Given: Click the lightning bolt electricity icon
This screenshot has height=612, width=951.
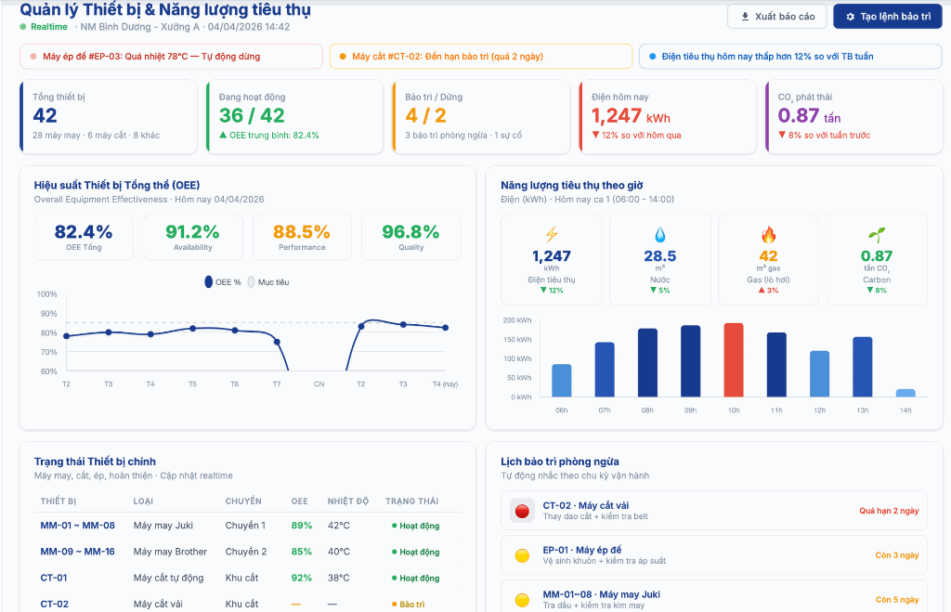Looking at the screenshot, I should click(x=552, y=234).
